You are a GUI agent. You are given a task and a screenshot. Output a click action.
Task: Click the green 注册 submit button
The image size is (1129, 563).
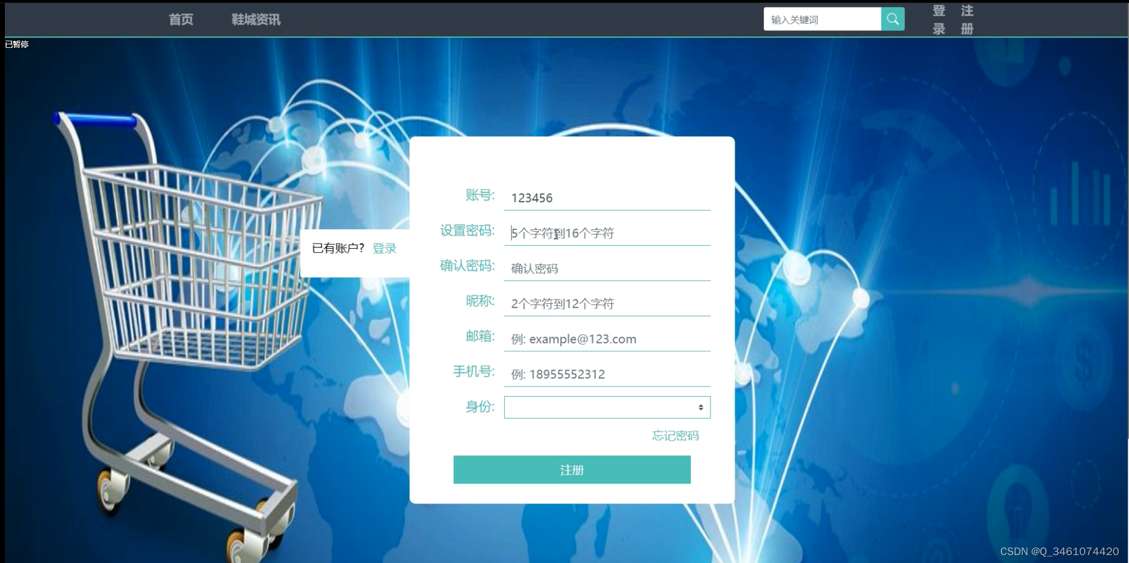coord(572,470)
